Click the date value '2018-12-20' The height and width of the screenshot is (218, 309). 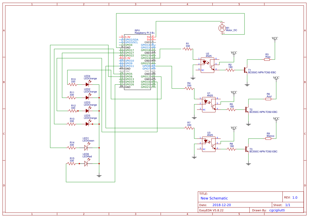pyautogui.click(x=222, y=205)
